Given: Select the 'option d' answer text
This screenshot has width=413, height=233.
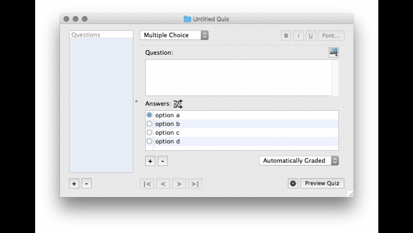Looking at the screenshot, I should [x=167, y=141].
